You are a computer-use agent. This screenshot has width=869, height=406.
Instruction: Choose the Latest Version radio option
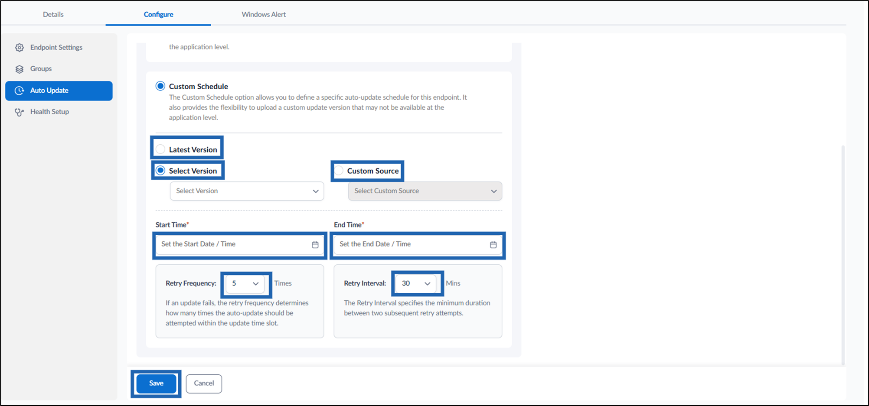pyautogui.click(x=160, y=149)
